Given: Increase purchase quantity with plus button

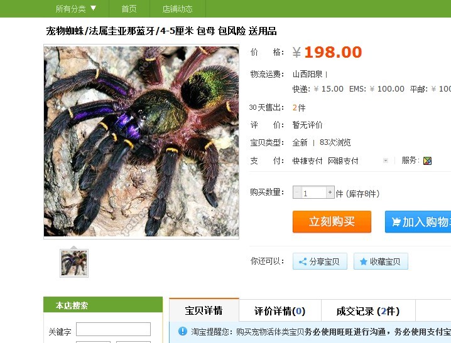Looking at the screenshot, I should (330, 193).
